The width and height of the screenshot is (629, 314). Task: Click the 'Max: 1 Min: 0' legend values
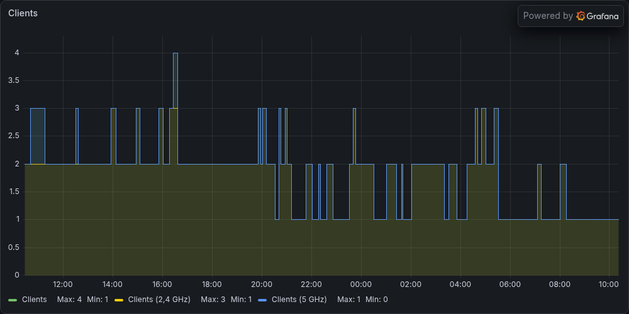click(362, 300)
